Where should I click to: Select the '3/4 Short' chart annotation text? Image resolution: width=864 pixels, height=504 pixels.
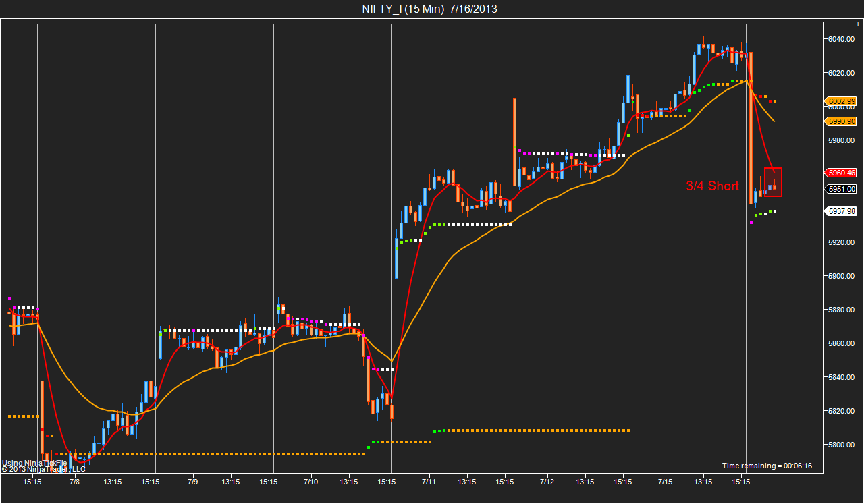pyautogui.click(x=712, y=186)
